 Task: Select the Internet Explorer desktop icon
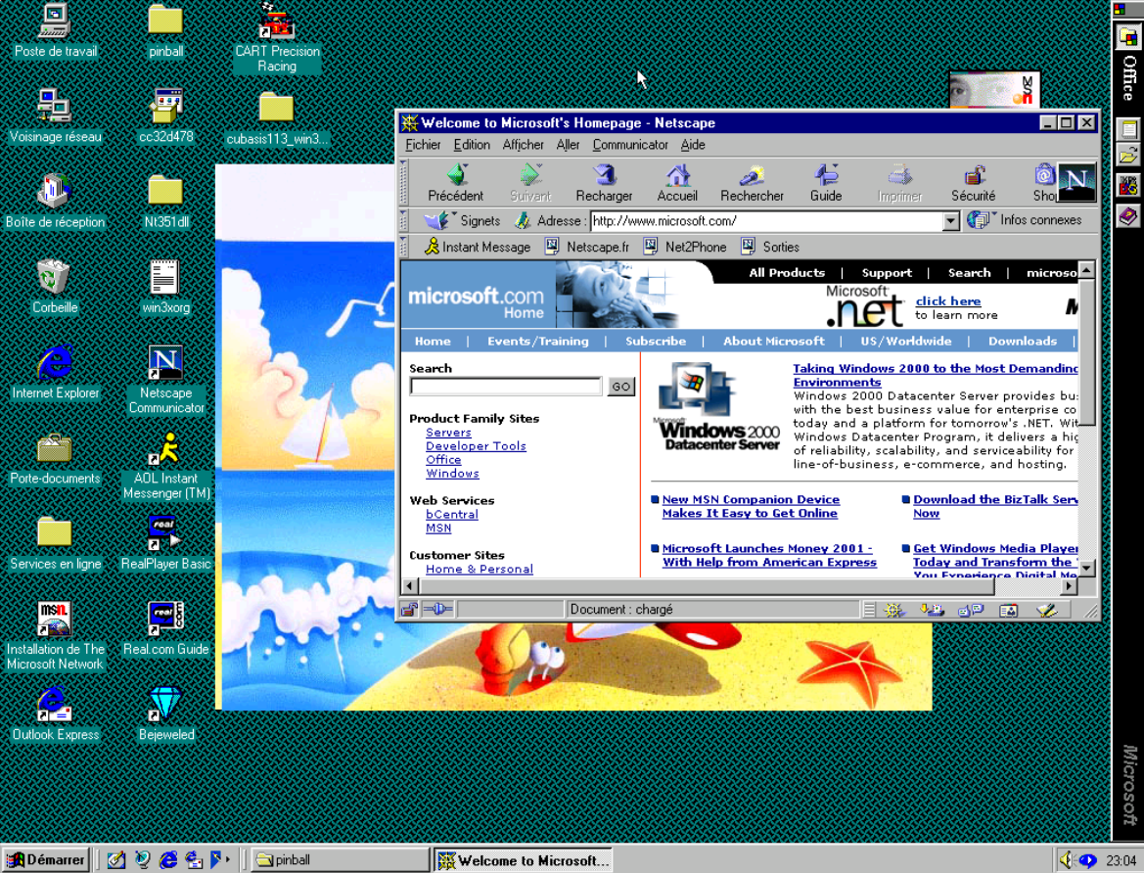coord(56,372)
